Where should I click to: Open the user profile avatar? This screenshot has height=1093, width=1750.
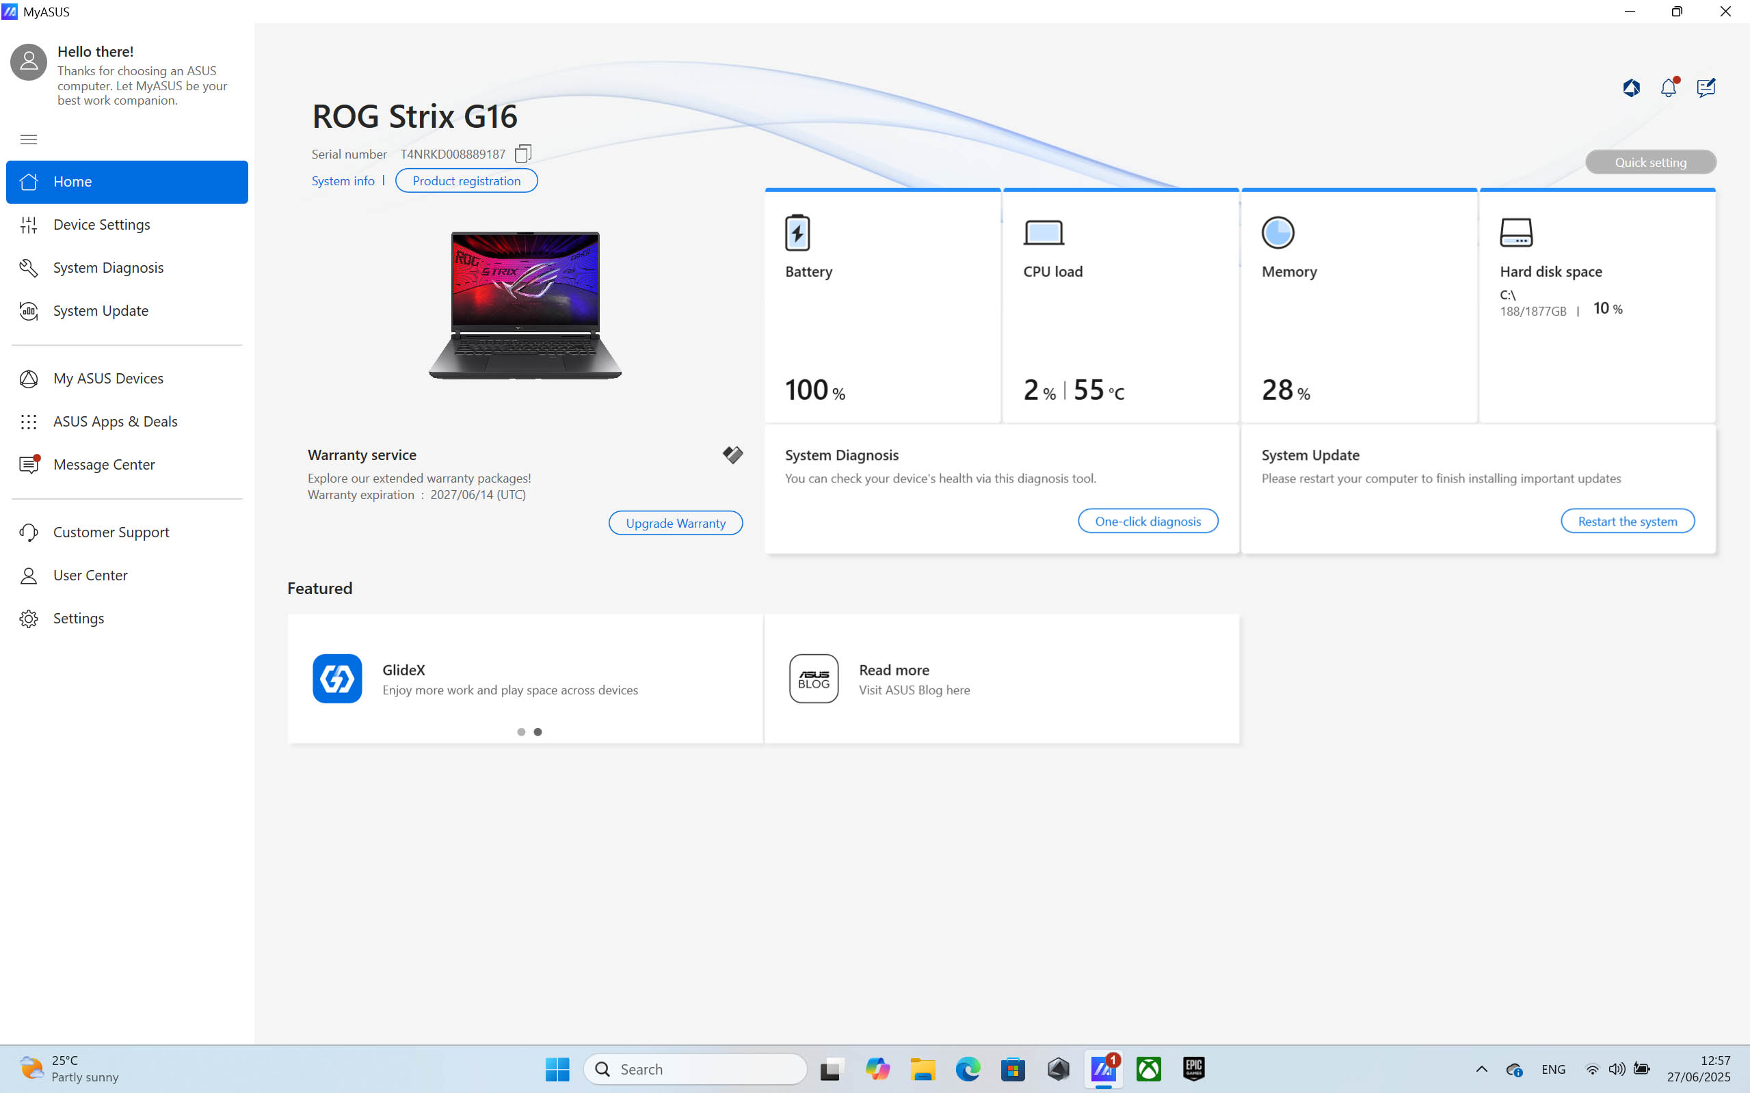tap(29, 62)
